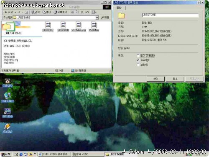The width and height of the screenshot is (209, 157).
Task: Click the yellow arrow quick launch icon
Action: click(31, 154)
